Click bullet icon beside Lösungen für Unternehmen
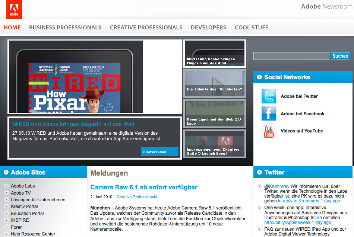354x237 pixels. point(6,199)
